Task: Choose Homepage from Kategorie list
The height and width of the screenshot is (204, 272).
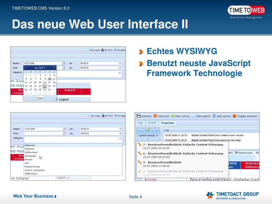Action: (73, 156)
